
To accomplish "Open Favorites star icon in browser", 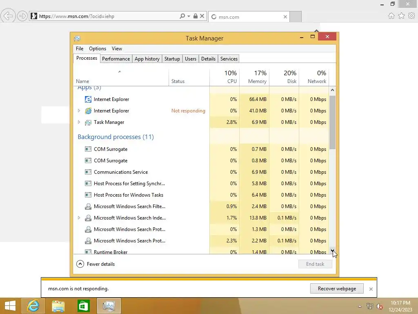I will click(x=401, y=16).
